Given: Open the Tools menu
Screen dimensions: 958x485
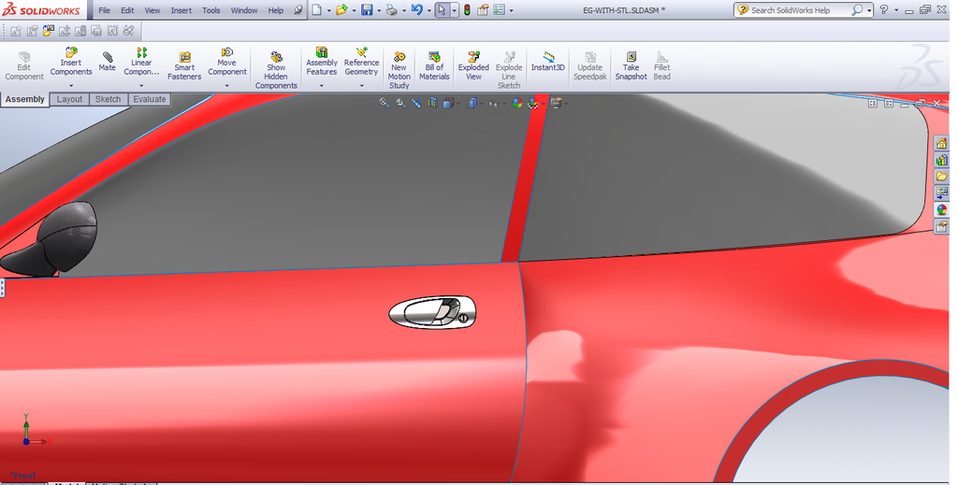Looking at the screenshot, I should pos(210,10).
